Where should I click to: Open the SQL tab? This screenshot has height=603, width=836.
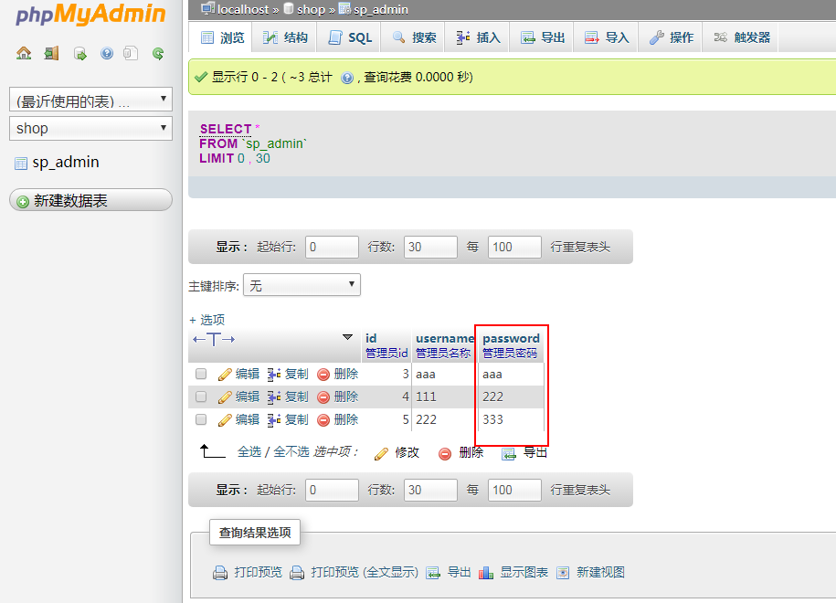[x=350, y=37]
